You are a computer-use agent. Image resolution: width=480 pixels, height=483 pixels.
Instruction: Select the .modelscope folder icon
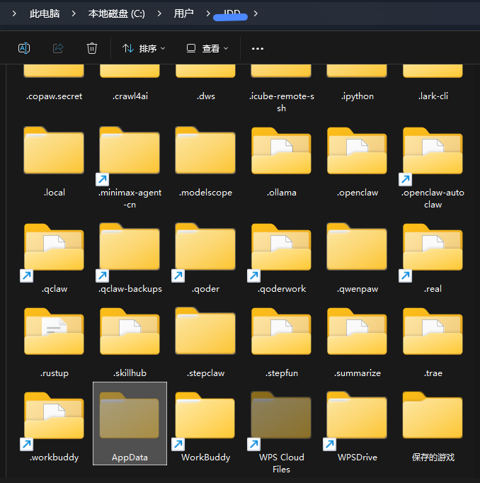(x=205, y=150)
